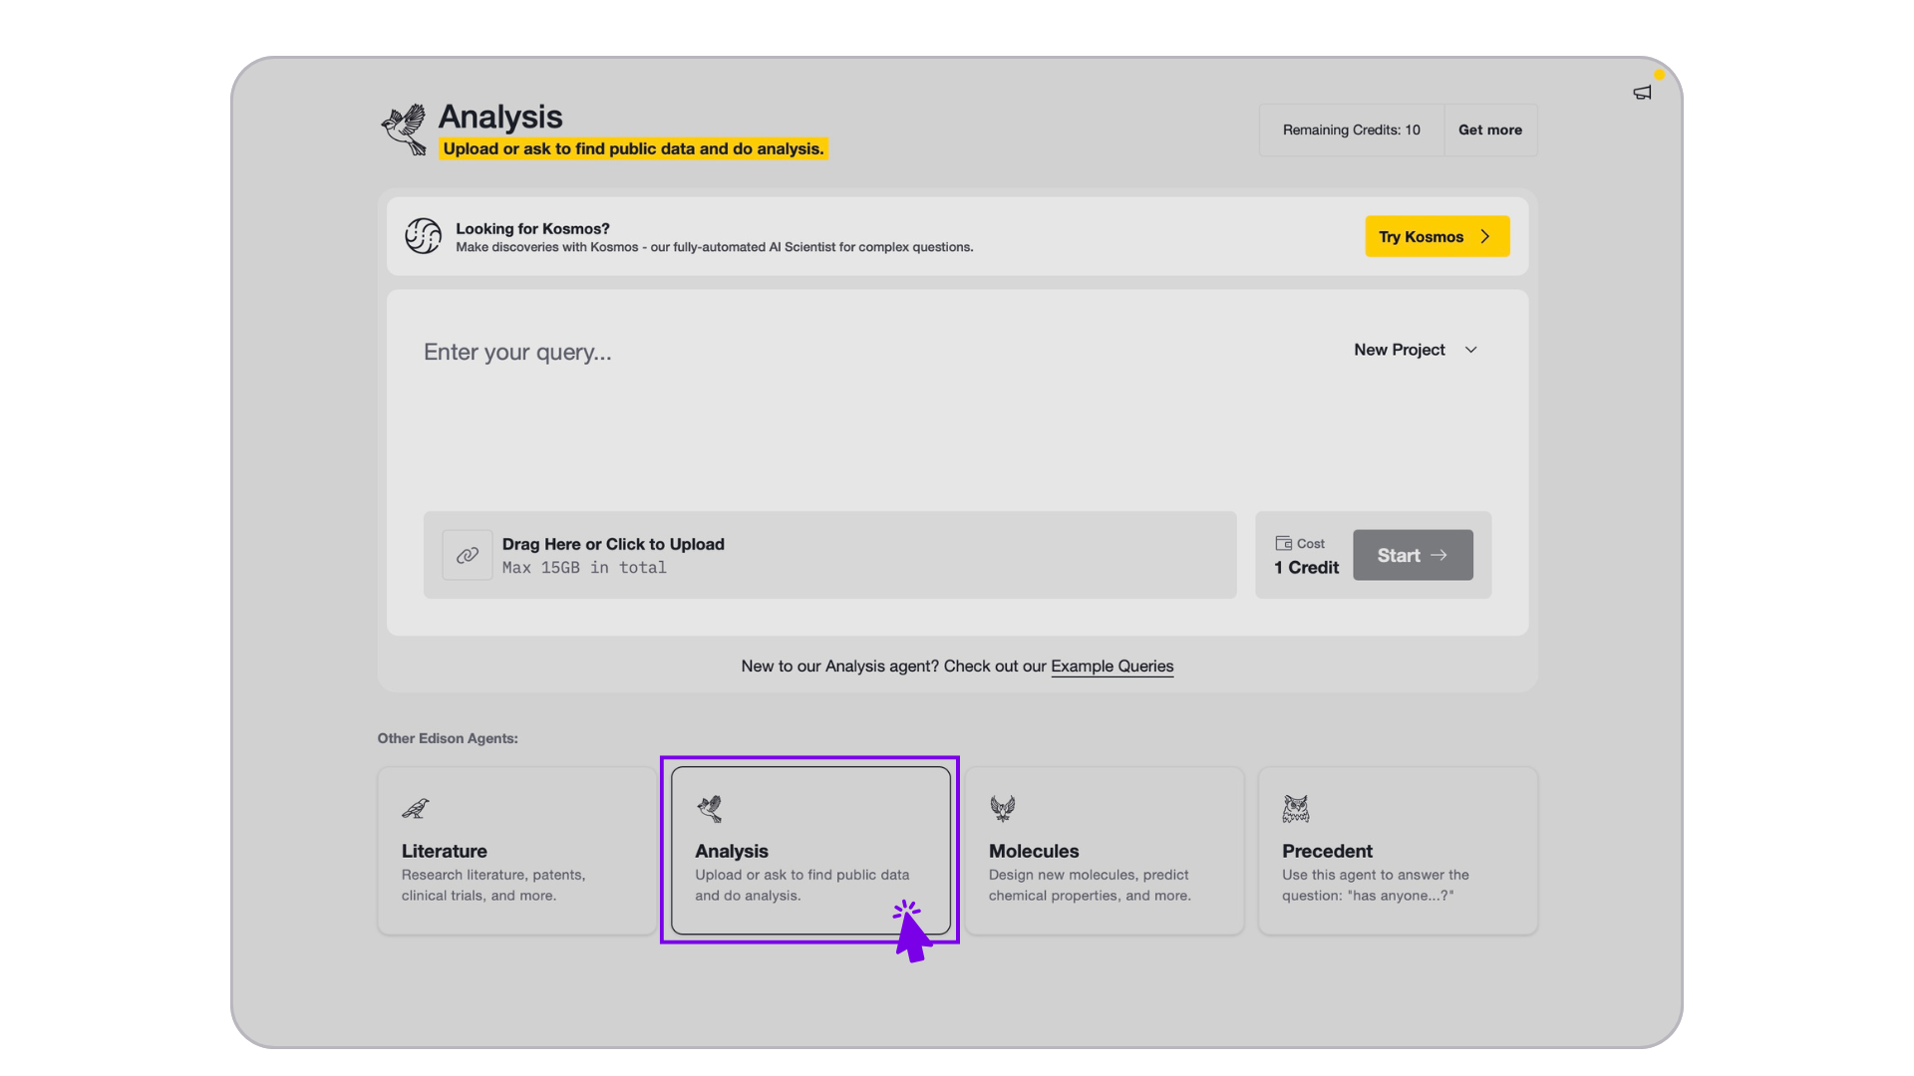The width and height of the screenshot is (1914, 1076).
Task: Click the Literature agent bird icon
Action: 415,808
